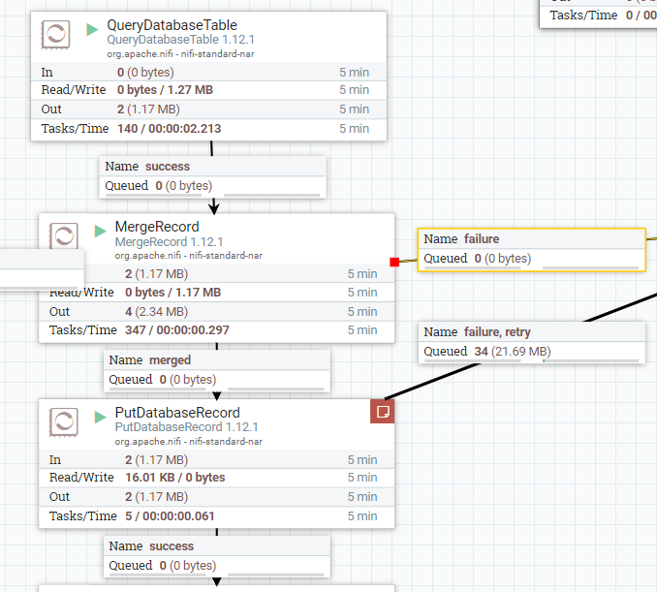Click PutDatabaseRecord In 2 (1.17 MB) row
The width and height of the screenshot is (657, 592).
click(x=217, y=460)
